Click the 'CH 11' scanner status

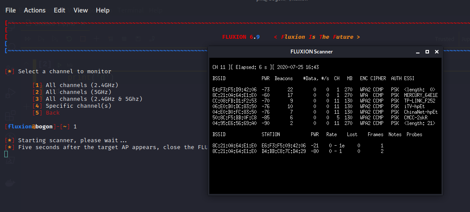point(219,67)
